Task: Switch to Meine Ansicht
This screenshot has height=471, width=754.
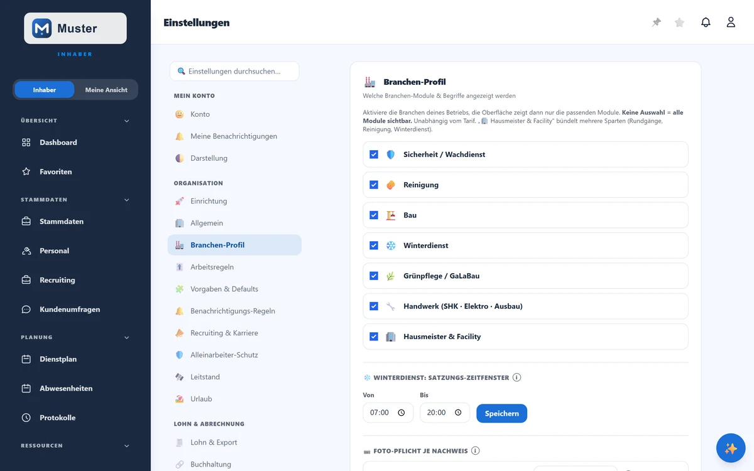Action: click(106, 90)
